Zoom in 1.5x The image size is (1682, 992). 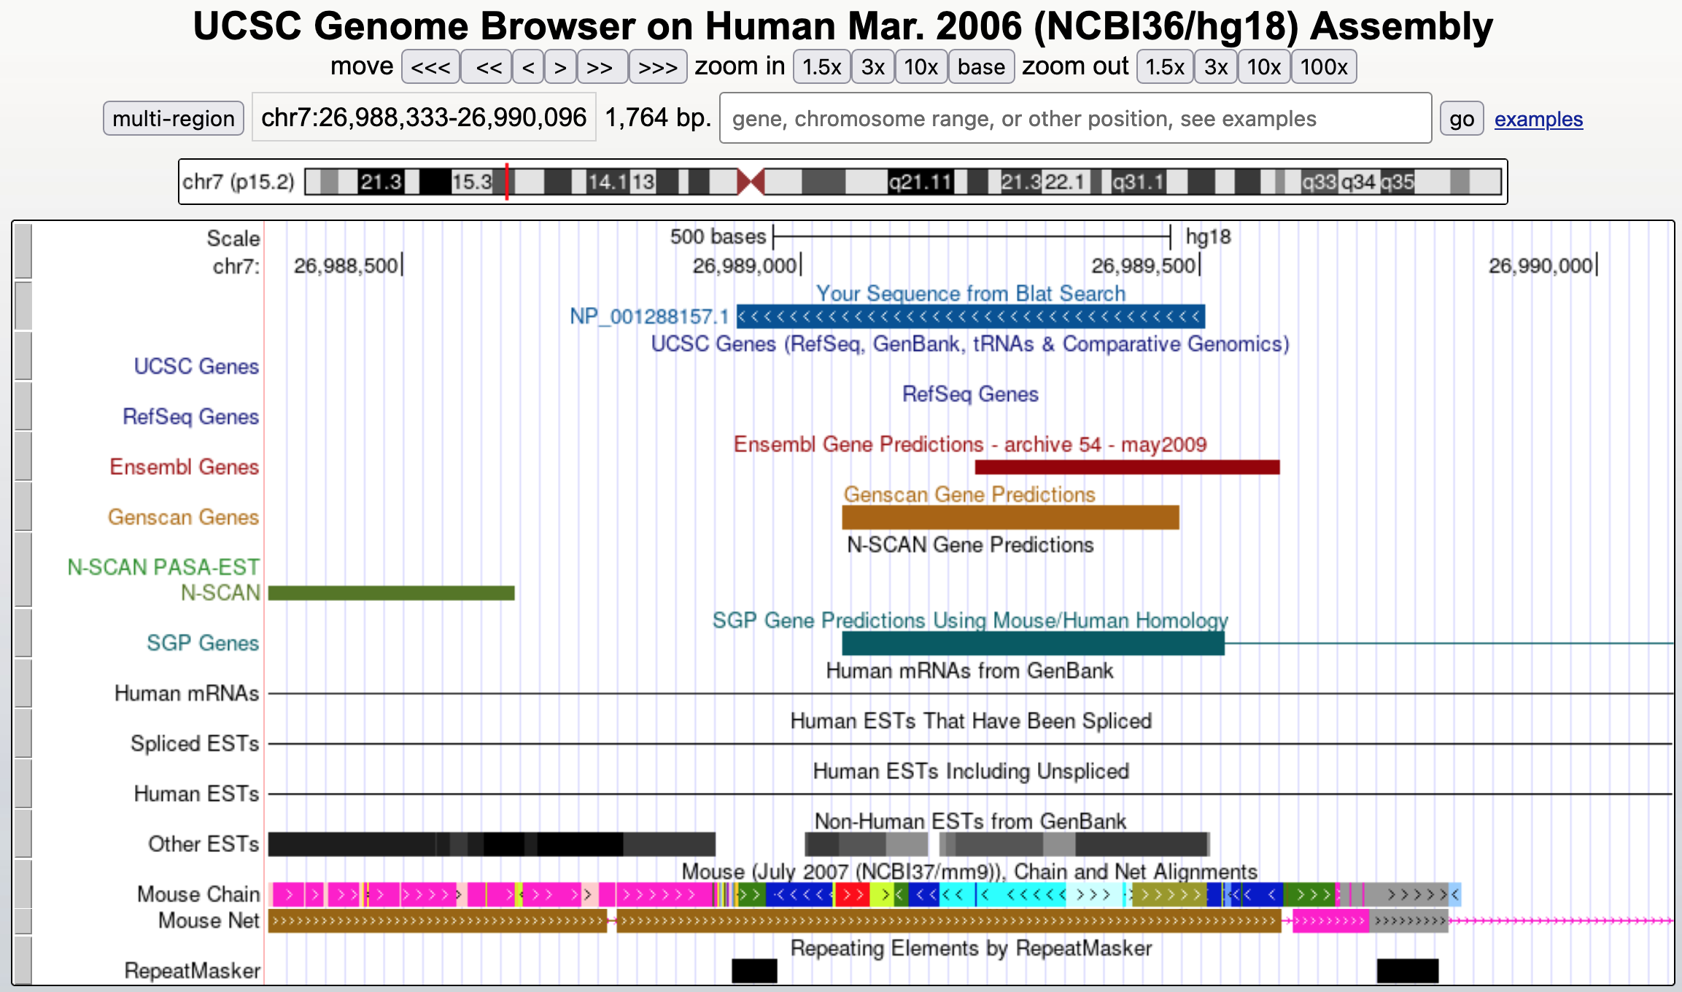(821, 67)
